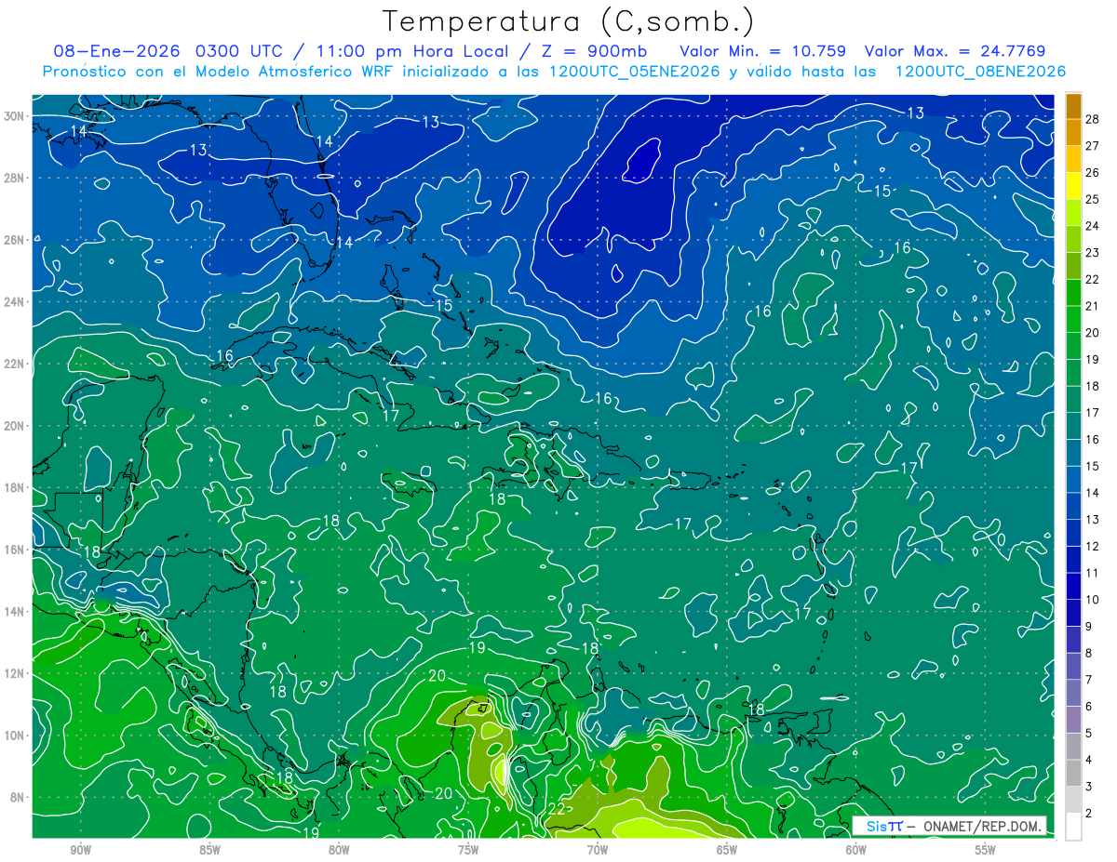This screenshot has height=862, width=1117.
Task: Click the '21' label on the color scale
Action: click(x=1093, y=306)
